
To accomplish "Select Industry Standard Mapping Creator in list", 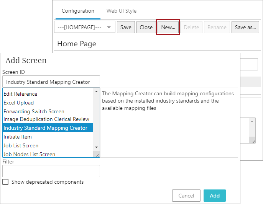I will click(x=48, y=128).
